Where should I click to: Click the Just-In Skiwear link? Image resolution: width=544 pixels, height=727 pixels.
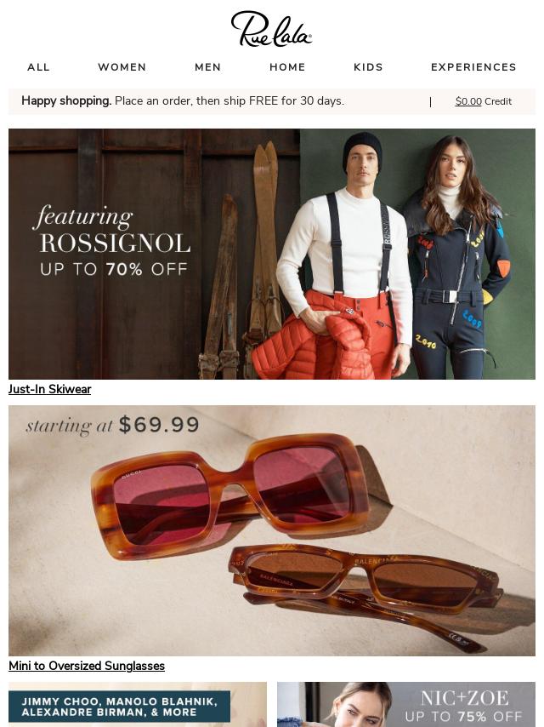point(49,389)
